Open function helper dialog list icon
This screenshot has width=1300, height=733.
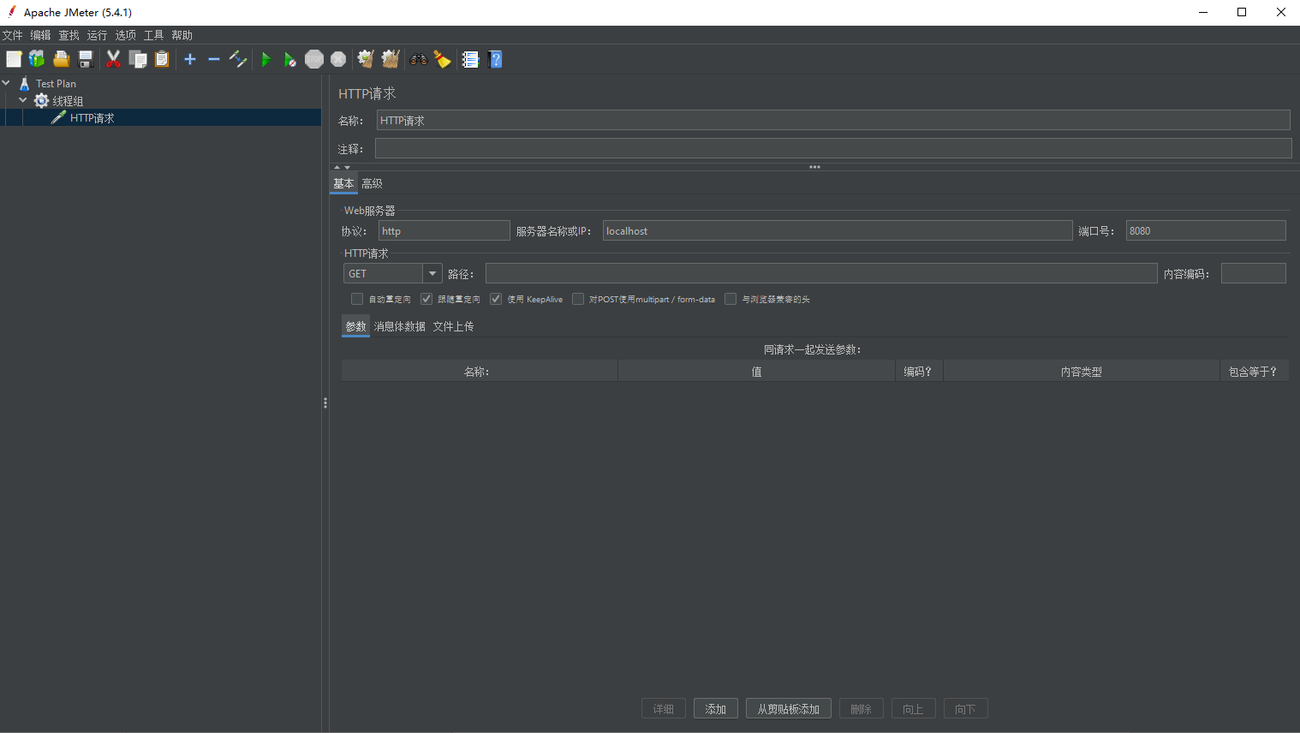[x=470, y=59]
